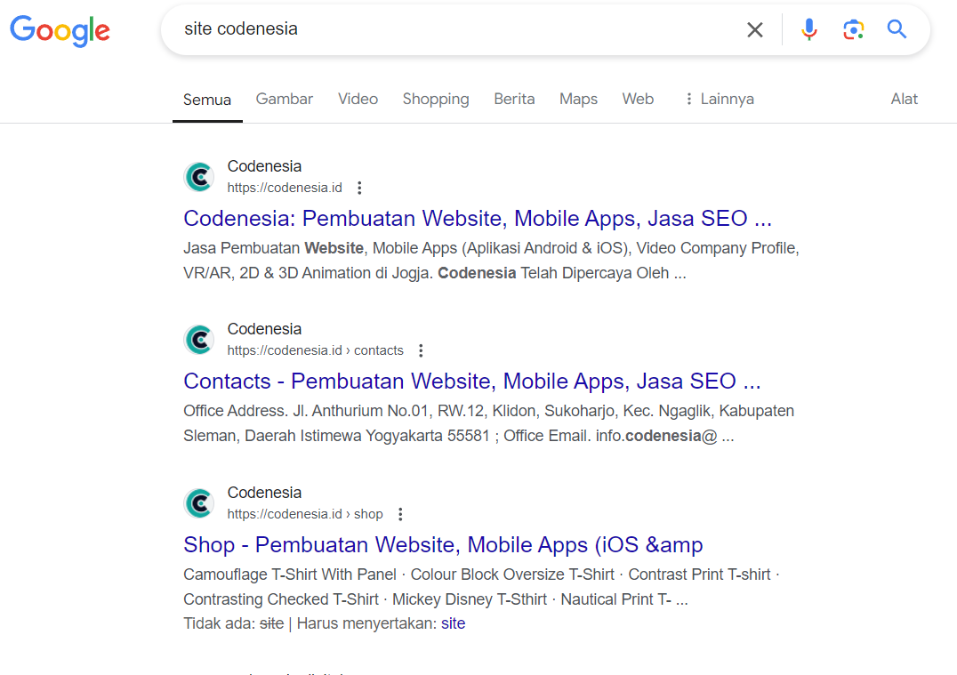
Task: Click the microphone icon for voice search
Action: [808, 29]
